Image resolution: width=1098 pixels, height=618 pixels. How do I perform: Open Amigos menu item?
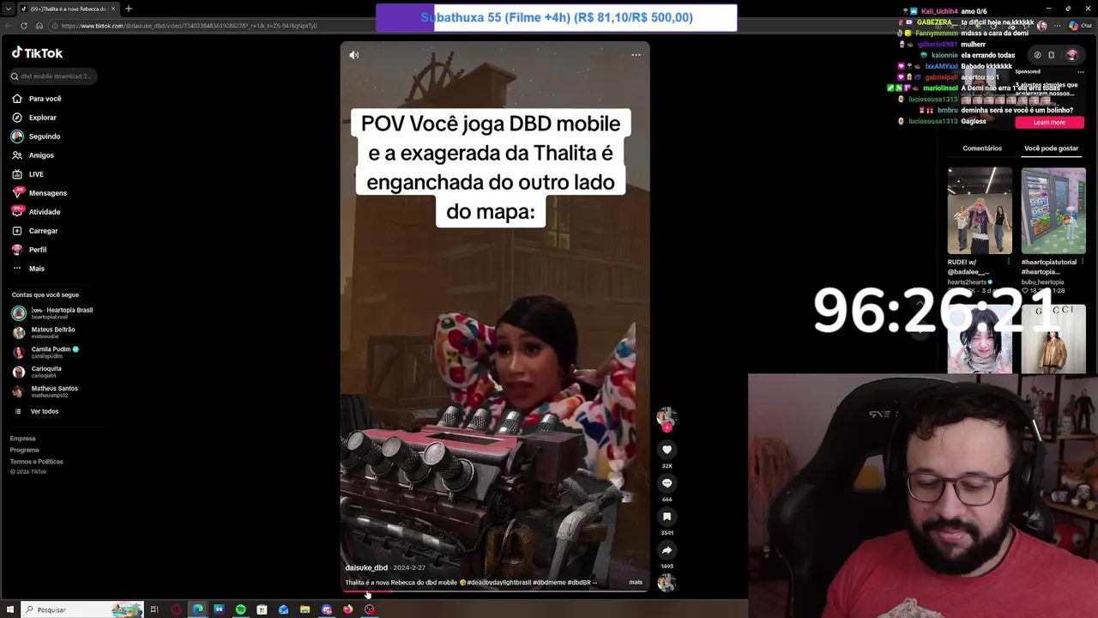tap(41, 155)
